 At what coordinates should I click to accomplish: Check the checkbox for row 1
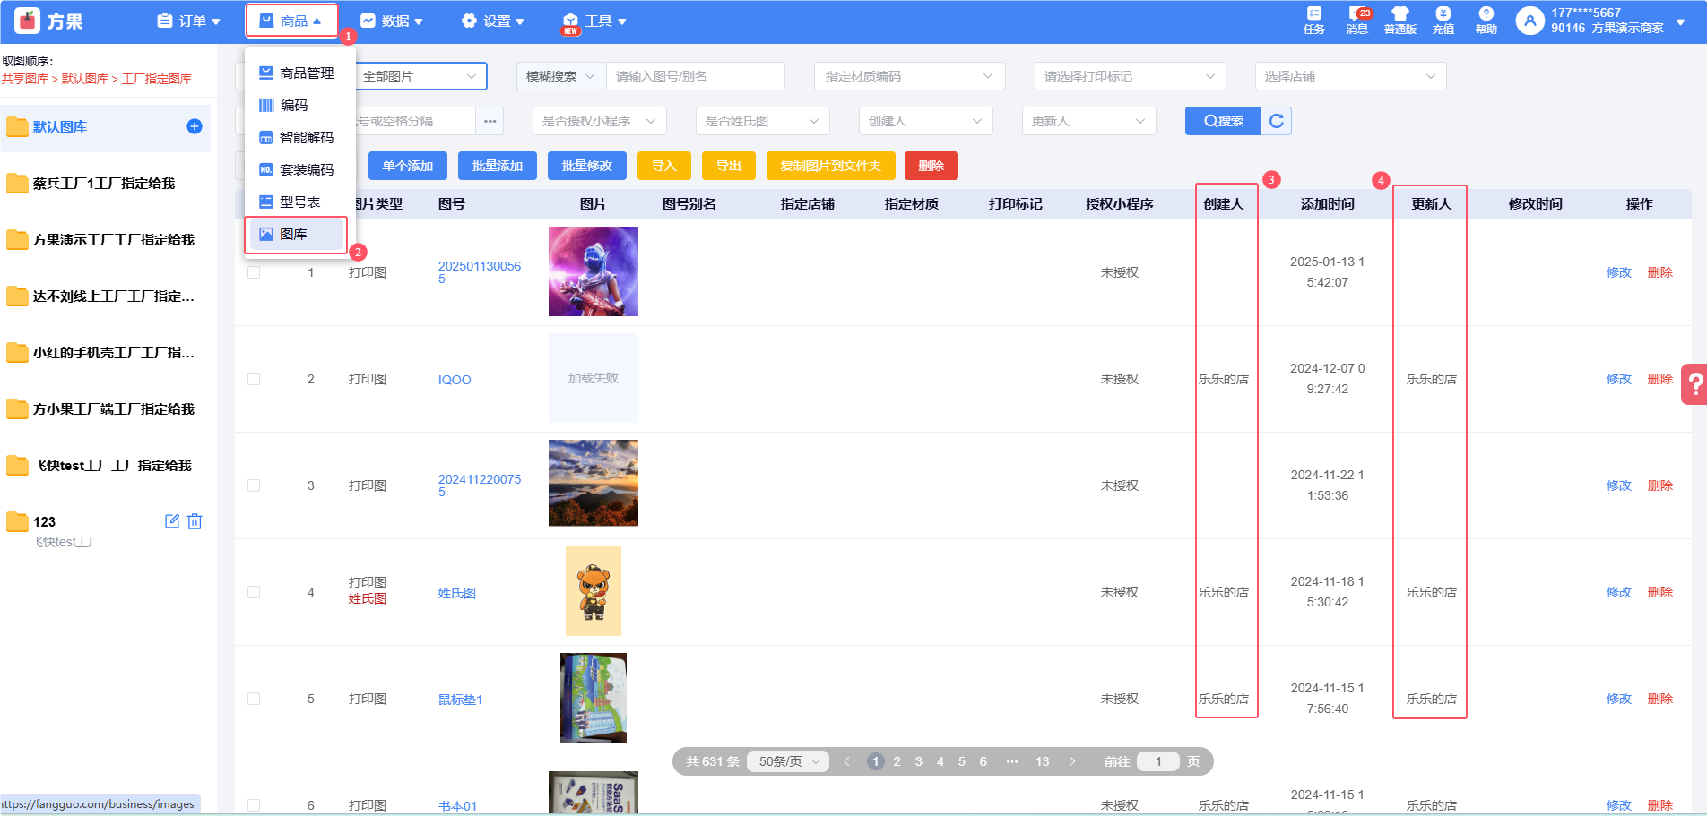click(254, 272)
